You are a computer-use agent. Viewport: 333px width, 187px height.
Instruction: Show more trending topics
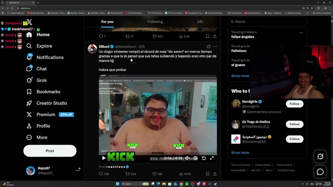pos(240,76)
